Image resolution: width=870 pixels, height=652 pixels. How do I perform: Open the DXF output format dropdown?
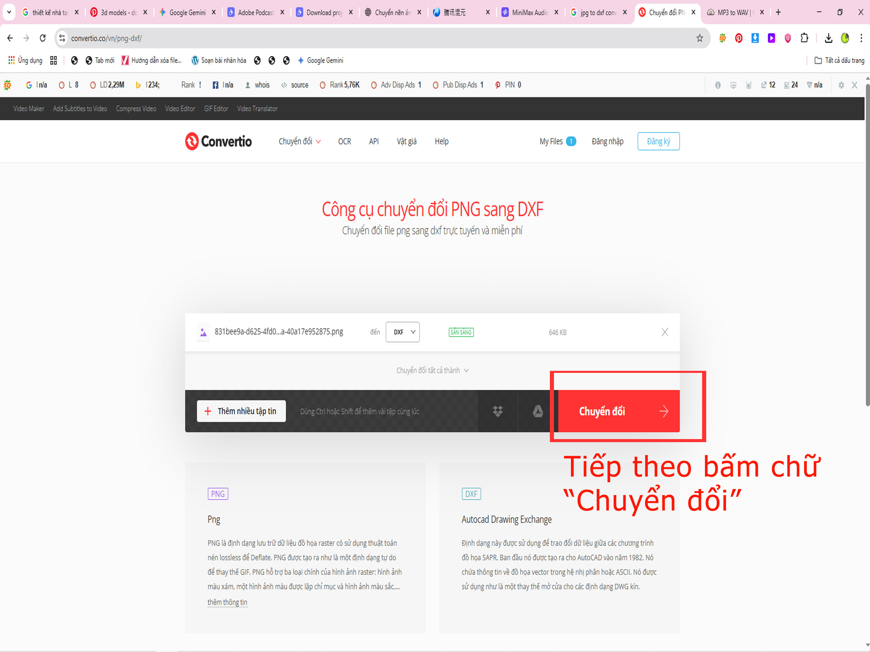[x=402, y=332]
